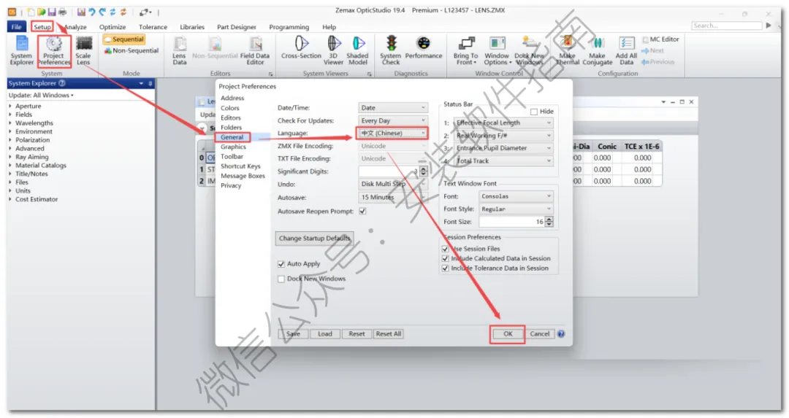
Task: Open the Shaded Model viewer
Action: (358, 50)
